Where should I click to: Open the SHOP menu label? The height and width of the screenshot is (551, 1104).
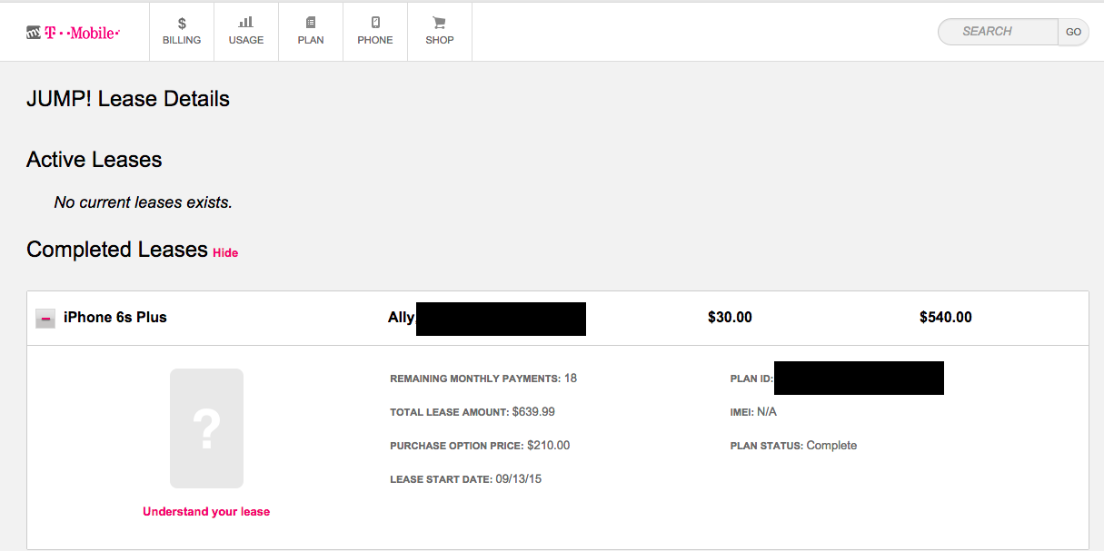pos(440,40)
